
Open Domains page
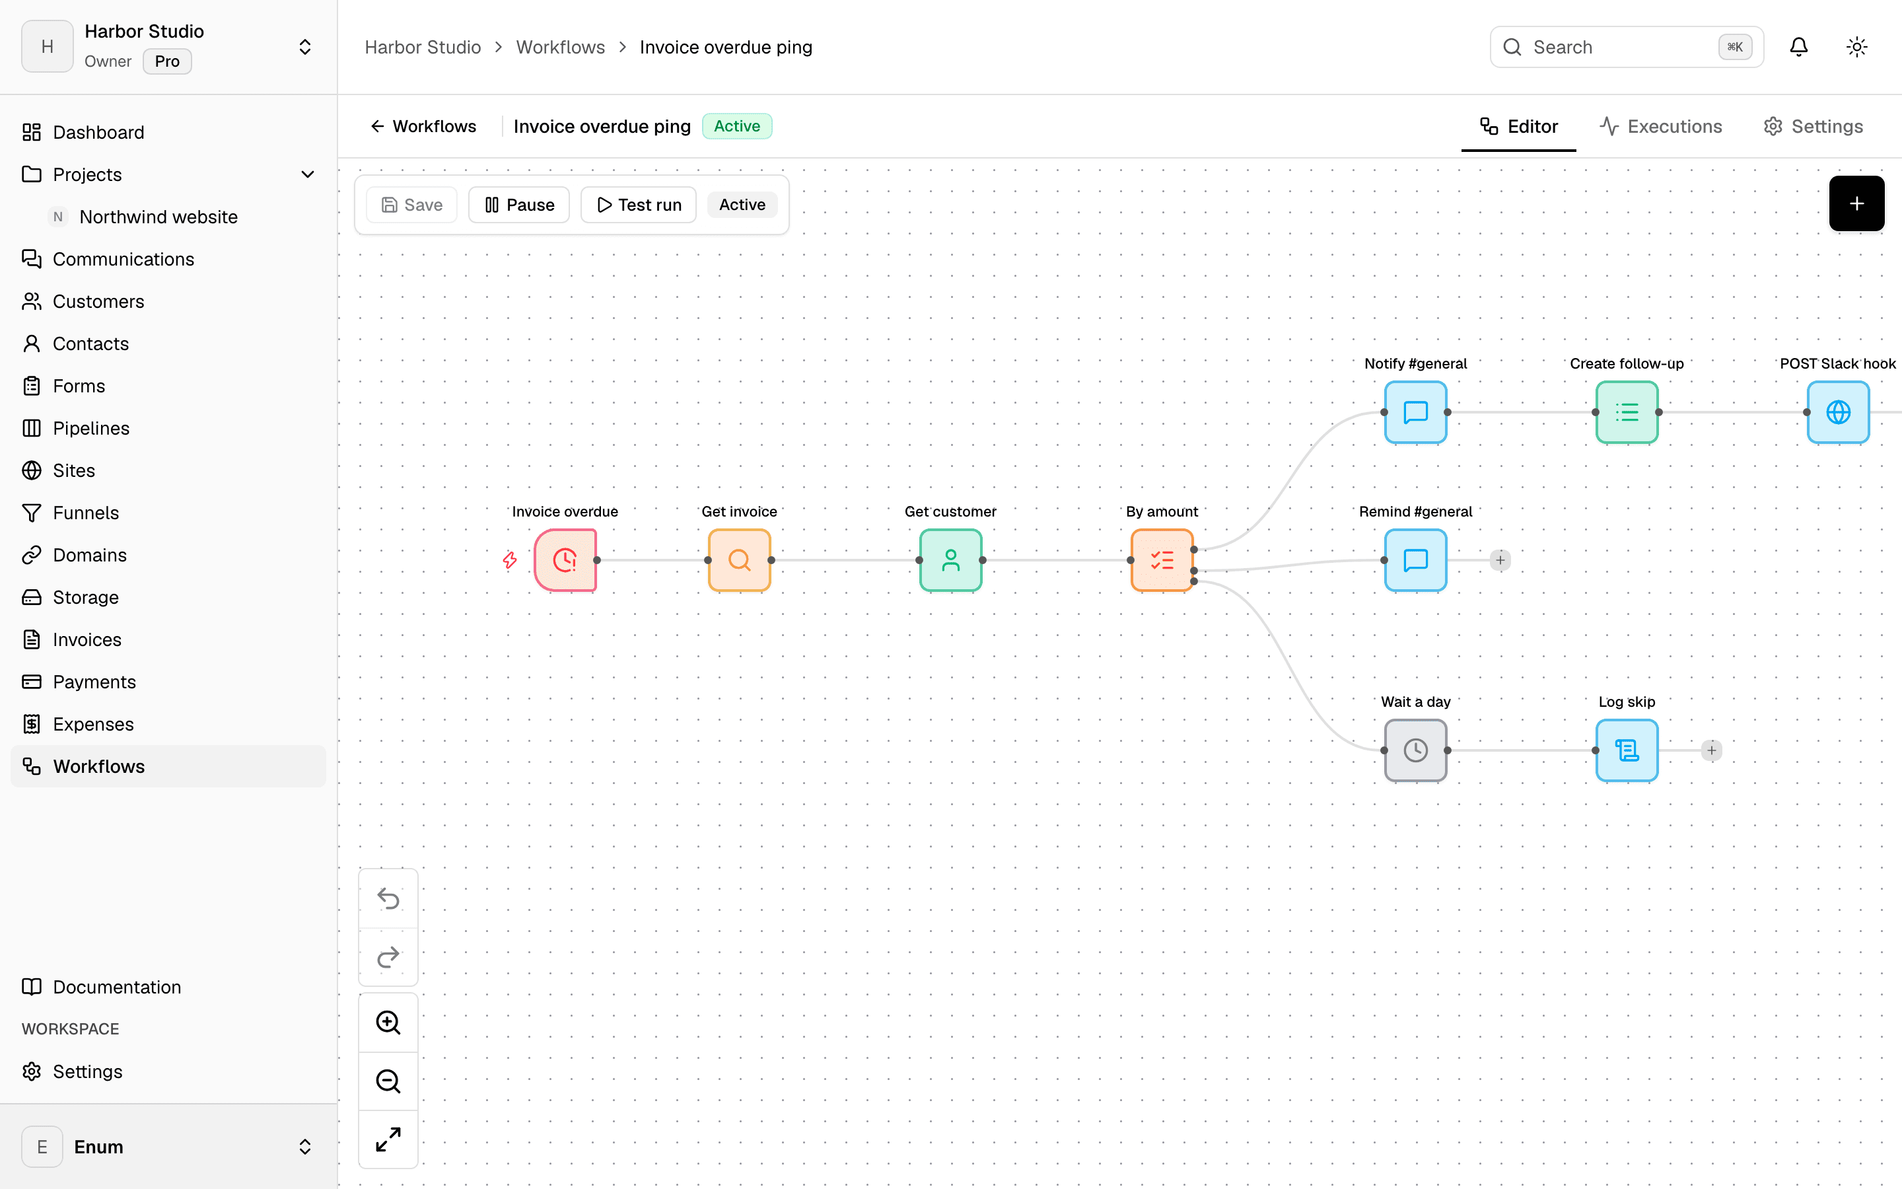pyautogui.click(x=168, y=555)
